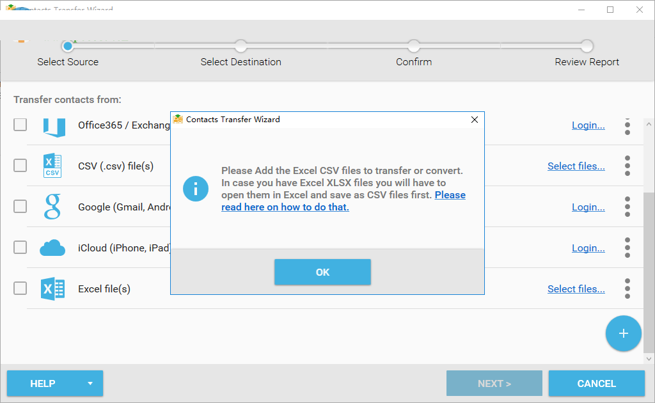Open more options for Excel file(s) row
The image size is (655, 403).
627,288
